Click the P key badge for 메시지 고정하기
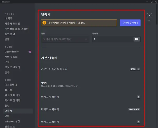This screenshot has width=158, height=128. 139,122
